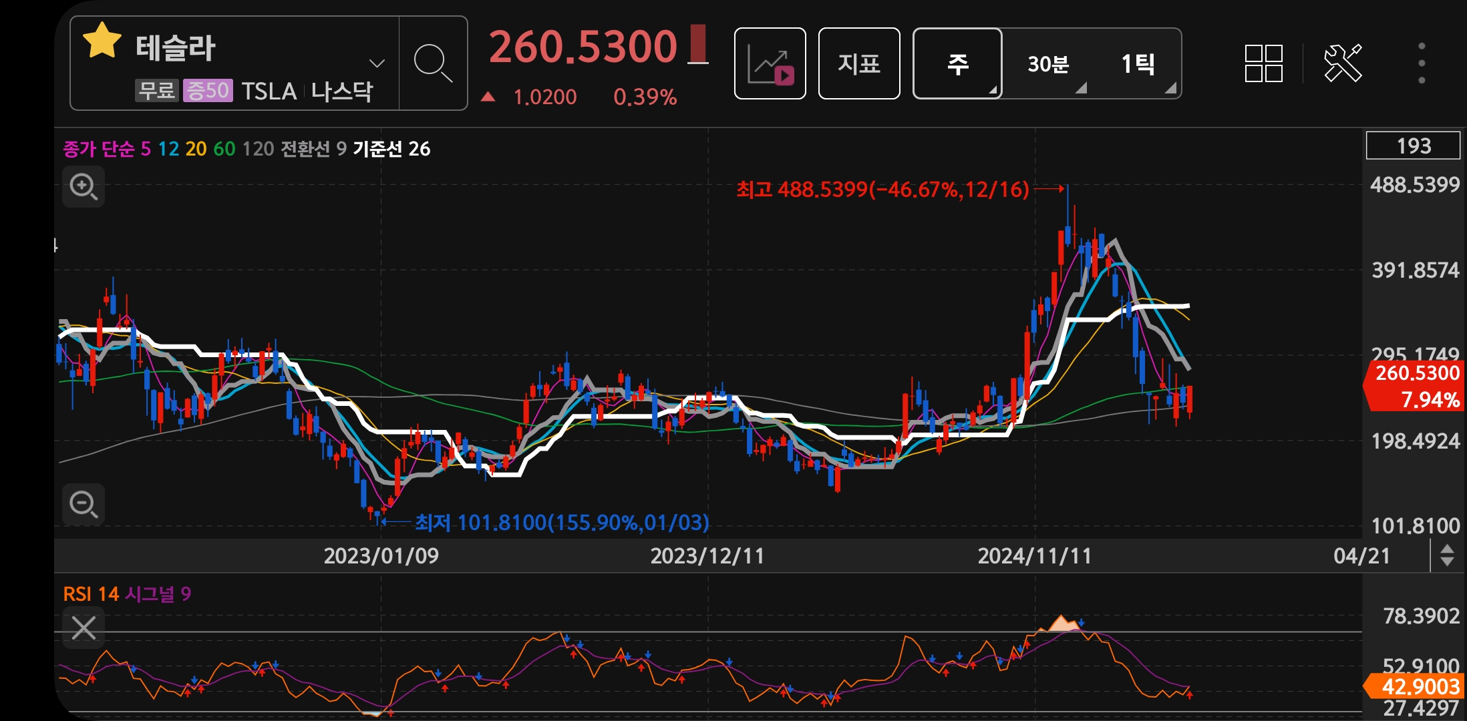Viewport: 1467px width, 721px height.
Task: Open the 1틱 interval dropdown
Action: pos(1140,64)
